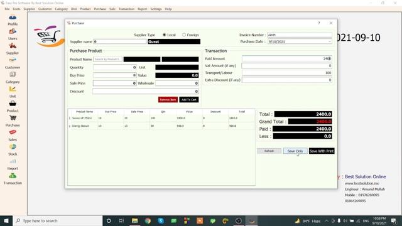Image resolution: width=402 pixels, height=226 pixels.
Task: Click the taskbar clock showing 10:58 PM
Action: (x=379, y=221)
